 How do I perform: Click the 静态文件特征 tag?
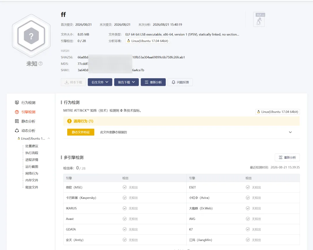[x=81, y=132]
